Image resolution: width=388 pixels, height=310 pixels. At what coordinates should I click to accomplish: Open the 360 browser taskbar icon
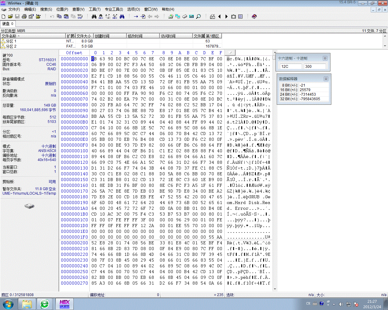[45, 304]
